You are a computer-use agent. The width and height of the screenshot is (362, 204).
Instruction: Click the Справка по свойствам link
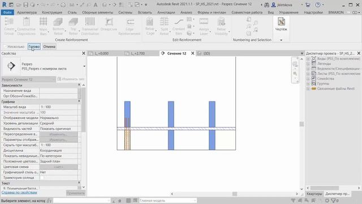19,193
